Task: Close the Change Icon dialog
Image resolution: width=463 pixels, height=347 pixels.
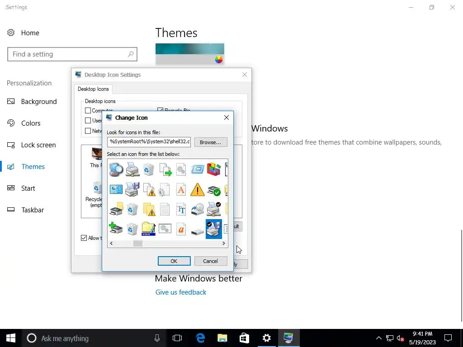Action: tap(227, 117)
